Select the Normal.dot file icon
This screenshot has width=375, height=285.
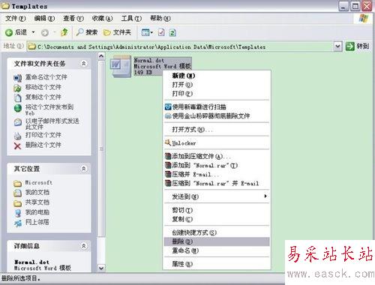pos(121,66)
